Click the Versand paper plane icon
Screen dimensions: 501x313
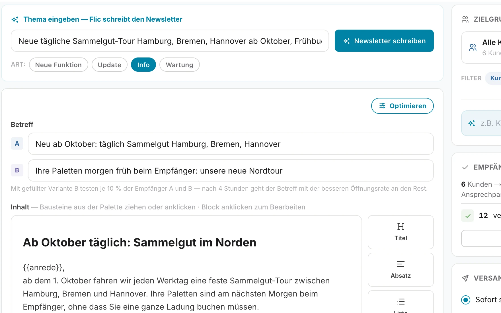465,278
